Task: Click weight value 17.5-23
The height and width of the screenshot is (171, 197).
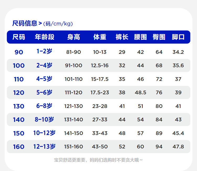Action: [100, 93]
